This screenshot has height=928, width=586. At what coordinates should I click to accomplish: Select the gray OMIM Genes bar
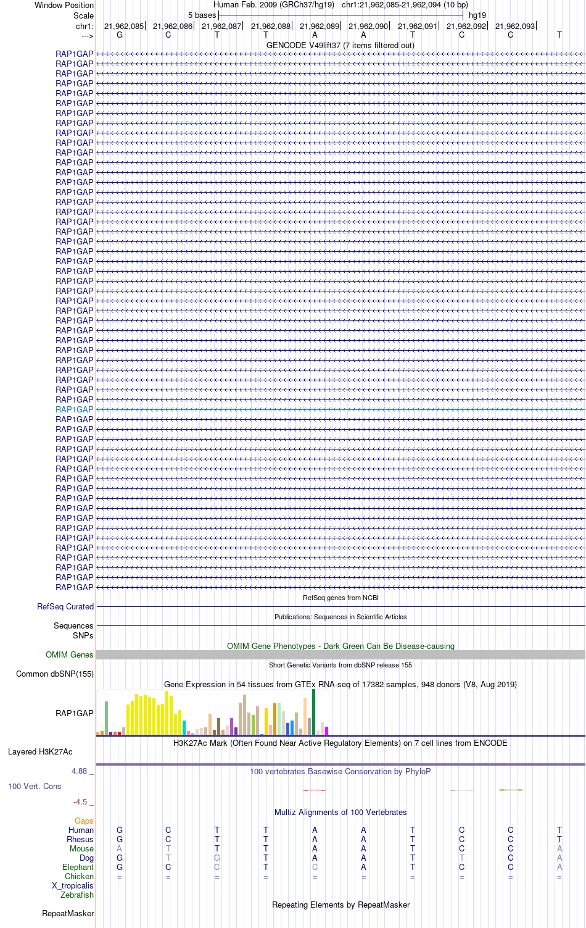tap(340, 654)
